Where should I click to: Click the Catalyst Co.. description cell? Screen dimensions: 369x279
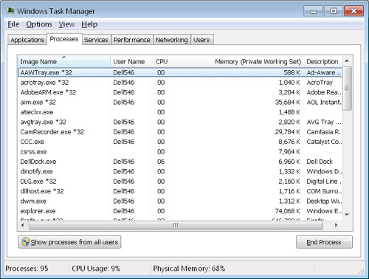(324, 142)
